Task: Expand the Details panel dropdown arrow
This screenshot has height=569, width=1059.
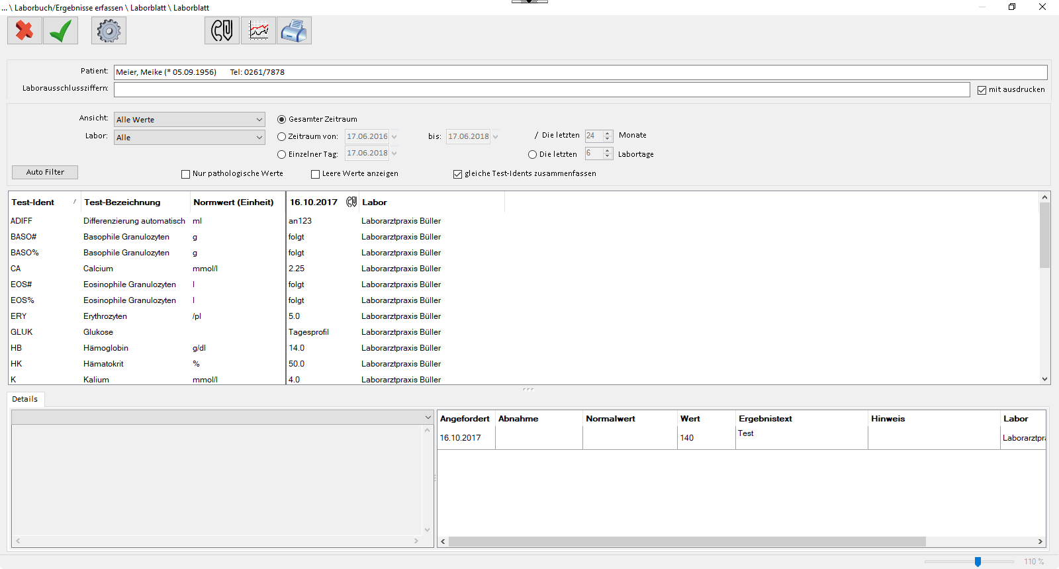Action: 428,417
